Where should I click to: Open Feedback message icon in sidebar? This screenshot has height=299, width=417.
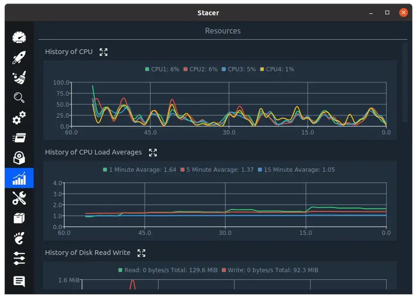(19, 281)
